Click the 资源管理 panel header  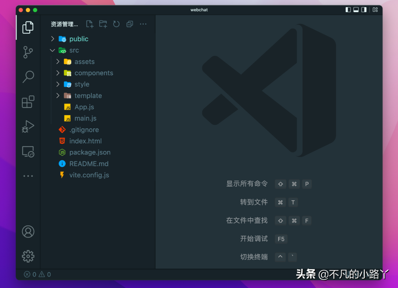point(64,24)
